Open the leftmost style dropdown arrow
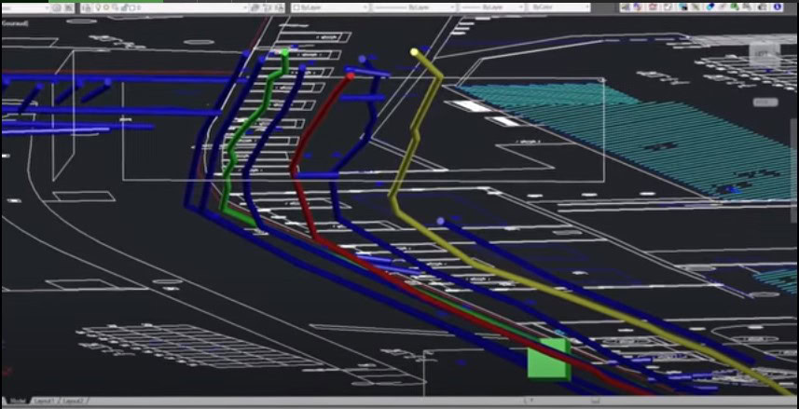The width and height of the screenshot is (799, 409). pyautogui.click(x=47, y=7)
